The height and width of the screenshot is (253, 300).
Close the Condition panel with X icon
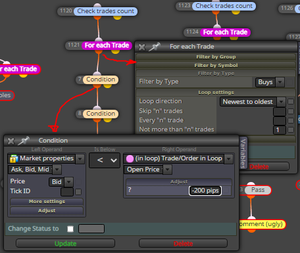[11, 141]
